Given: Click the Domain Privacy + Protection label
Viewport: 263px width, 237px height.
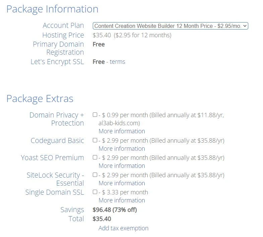Looking at the screenshot, I should (57, 119).
